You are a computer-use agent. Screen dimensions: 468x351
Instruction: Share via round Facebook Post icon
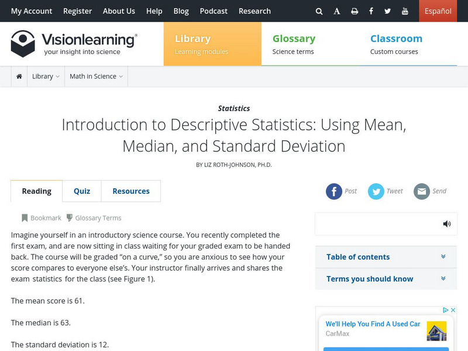coord(334,191)
